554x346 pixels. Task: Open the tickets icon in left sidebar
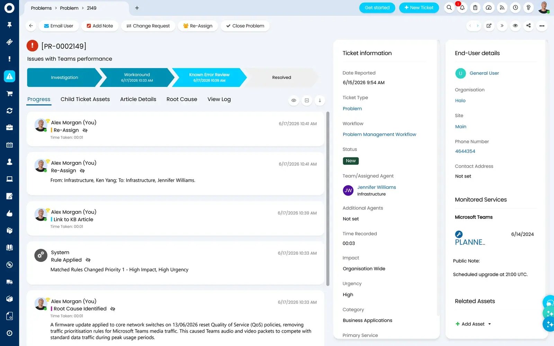(x=9, y=42)
